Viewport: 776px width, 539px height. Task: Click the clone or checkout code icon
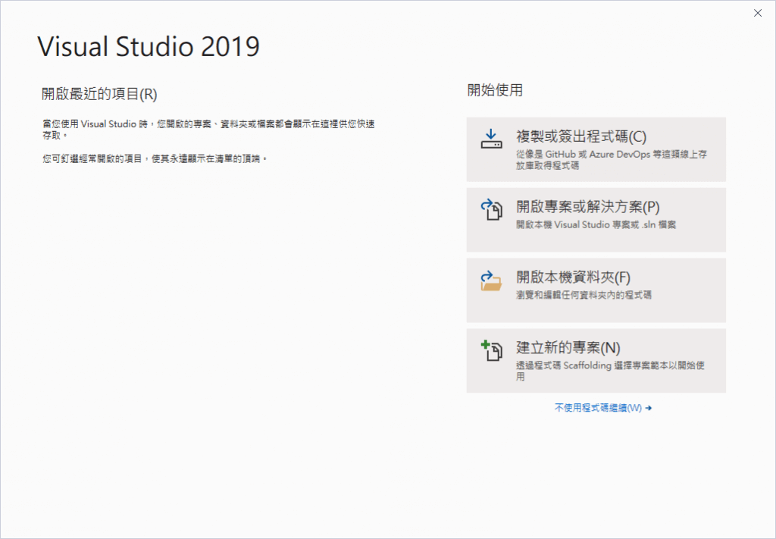[x=490, y=137]
